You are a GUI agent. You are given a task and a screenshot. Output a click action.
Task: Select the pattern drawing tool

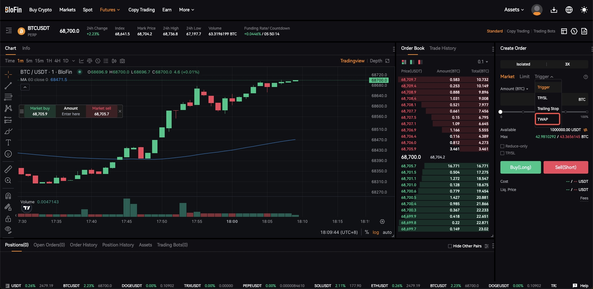pos(8,108)
